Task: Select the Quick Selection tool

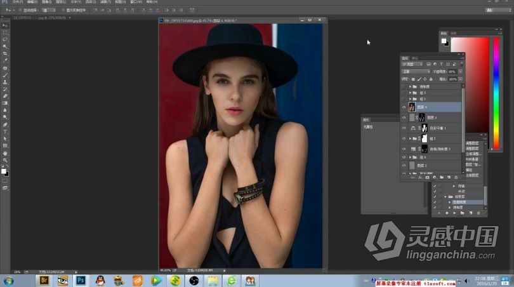Action: (5, 46)
